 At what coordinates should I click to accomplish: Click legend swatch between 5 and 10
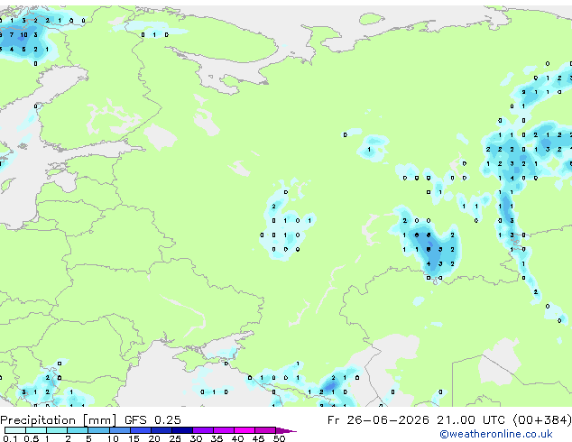click(98, 430)
